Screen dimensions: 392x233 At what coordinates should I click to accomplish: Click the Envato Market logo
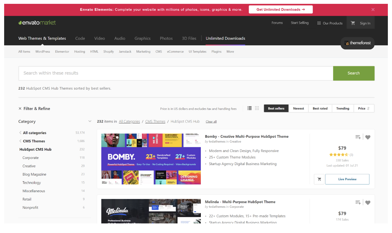(x=37, y=23)
